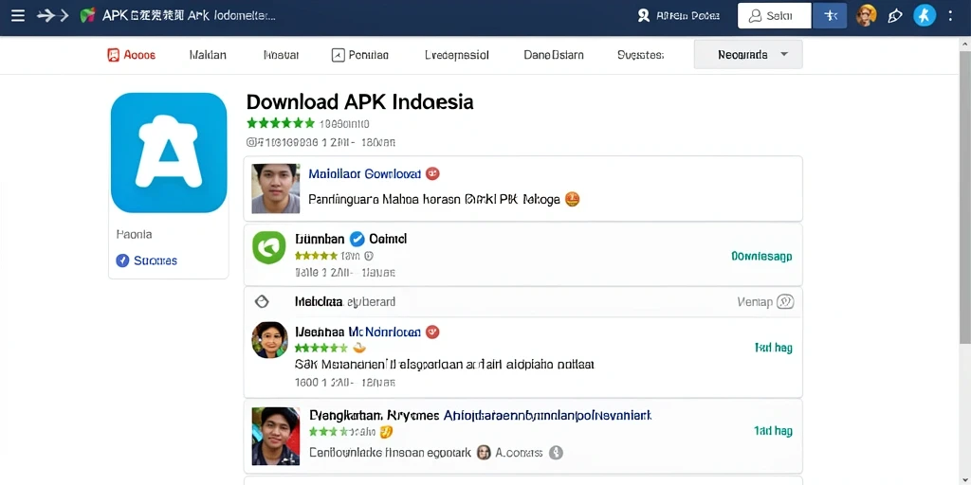Image resolution: width=971 pixels, height=485 pixels.
Task: Click the white Selai button
Action: click(774, 16)
